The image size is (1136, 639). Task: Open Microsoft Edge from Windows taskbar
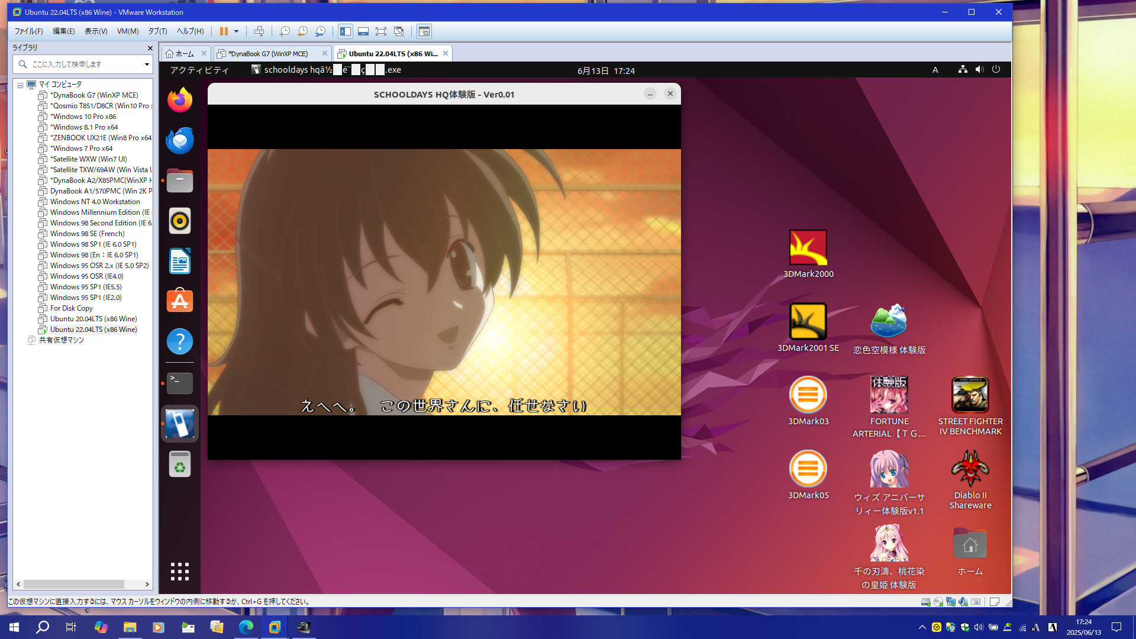pos(246,627)
